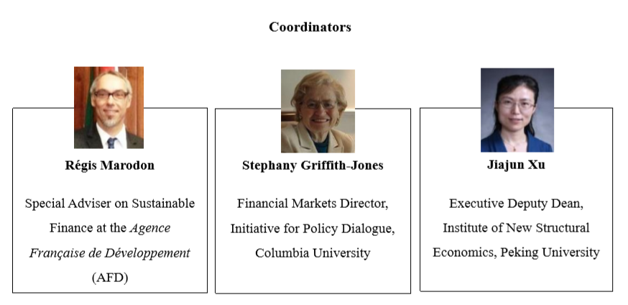Click the italic word 'Agence'
Viewport: 628px width, 305px height.
pyautogui.click(x=150, y=228)
